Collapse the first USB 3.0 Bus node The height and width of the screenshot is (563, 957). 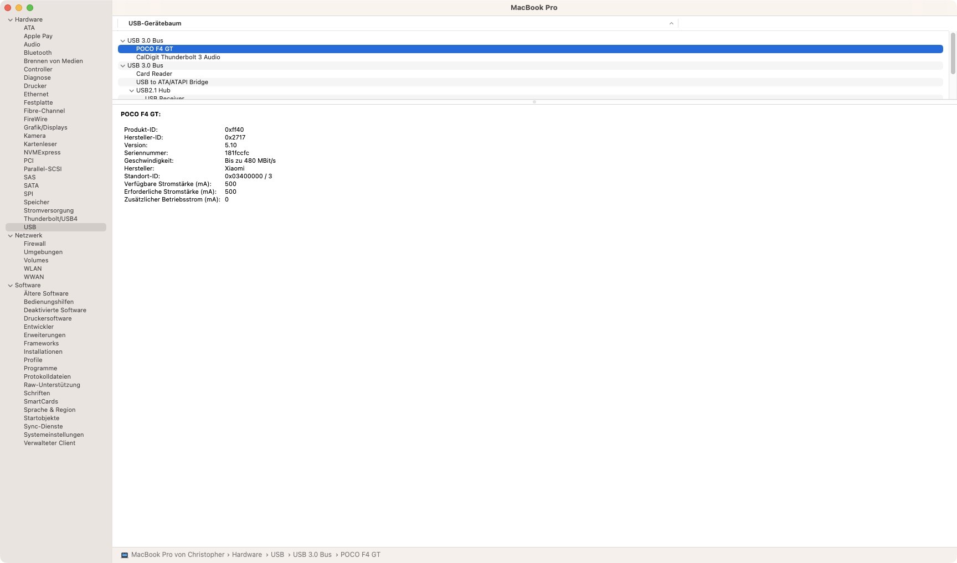123,41
